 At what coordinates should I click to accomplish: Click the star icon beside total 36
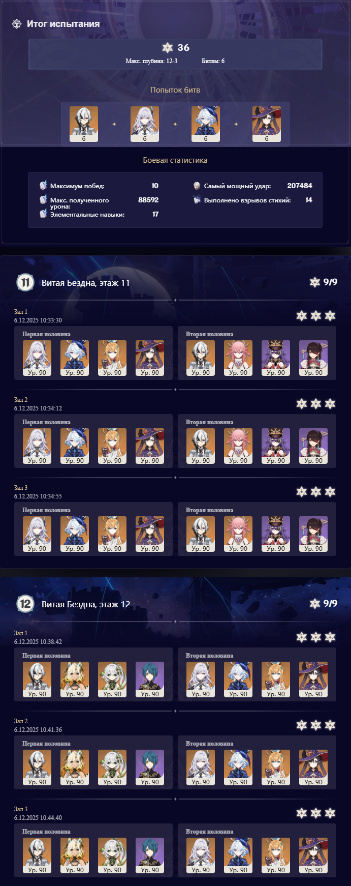(168, 48)
